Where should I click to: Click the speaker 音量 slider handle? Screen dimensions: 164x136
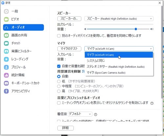click(x=136, y=29)
